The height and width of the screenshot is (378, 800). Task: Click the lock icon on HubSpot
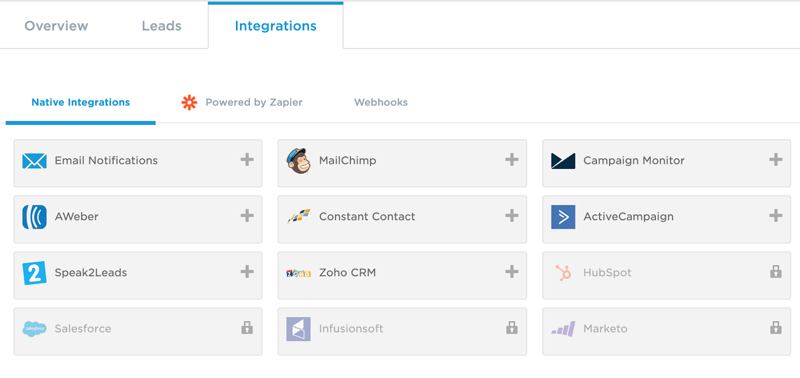tap(775, 272)
